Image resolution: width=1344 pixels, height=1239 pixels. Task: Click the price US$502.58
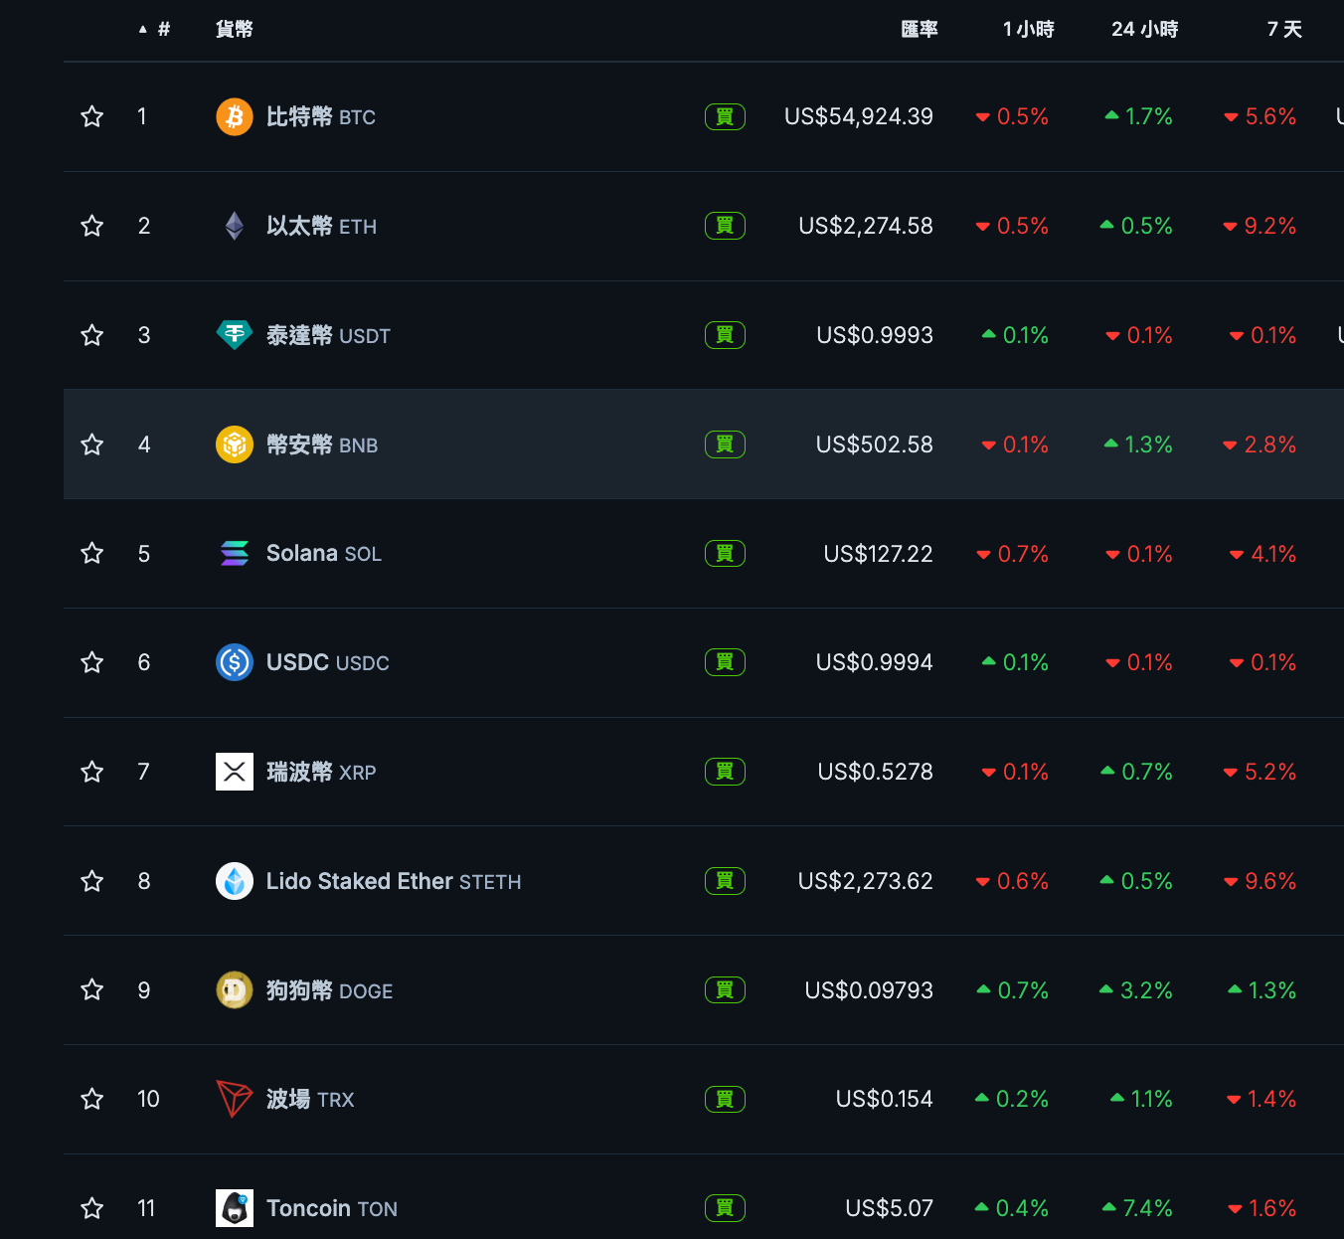pyautogui.click(x=875, y=444)
